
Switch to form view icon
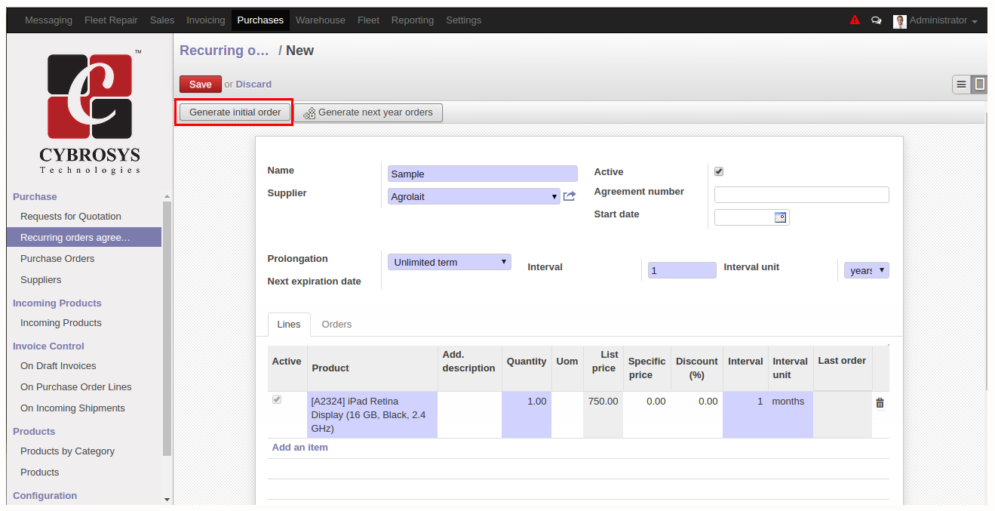[x=979, y=85]
